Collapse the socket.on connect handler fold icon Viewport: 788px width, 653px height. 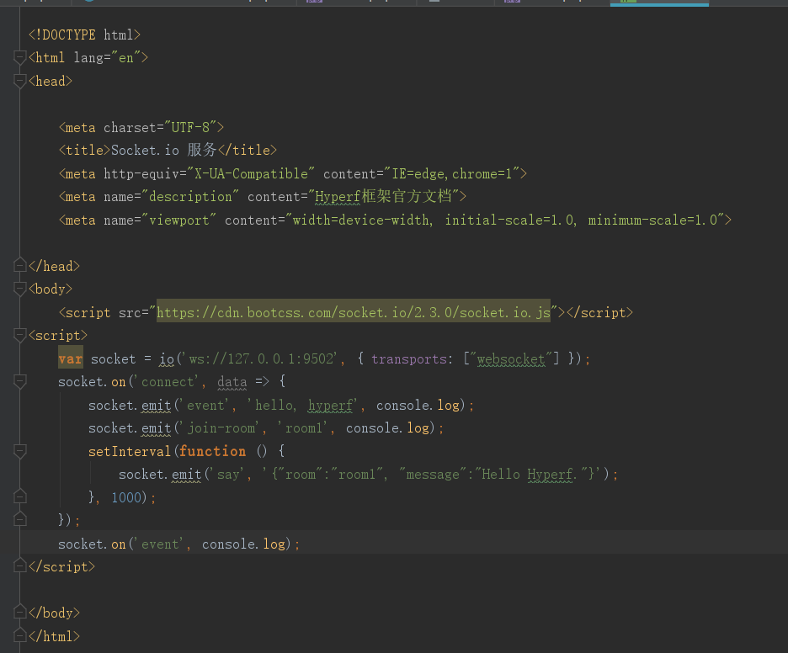coord(19,381)
